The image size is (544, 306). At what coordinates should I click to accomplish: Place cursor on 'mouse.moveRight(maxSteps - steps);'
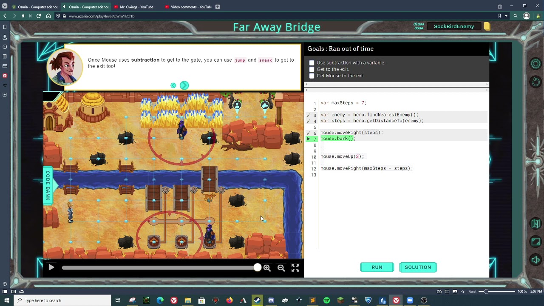[366, 168]
